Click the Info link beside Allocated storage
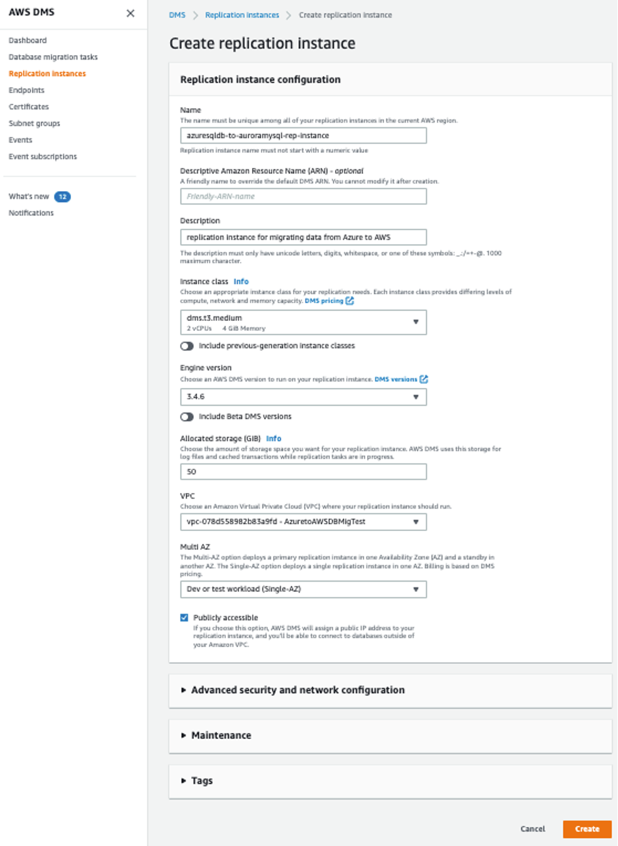 (274, 438)
